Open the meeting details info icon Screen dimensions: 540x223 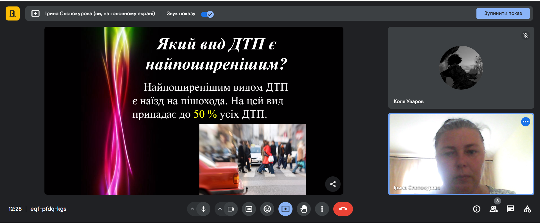[x=477, y=209]
